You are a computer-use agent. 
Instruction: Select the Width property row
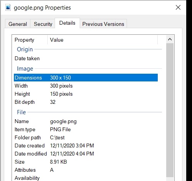coord(86,86)
